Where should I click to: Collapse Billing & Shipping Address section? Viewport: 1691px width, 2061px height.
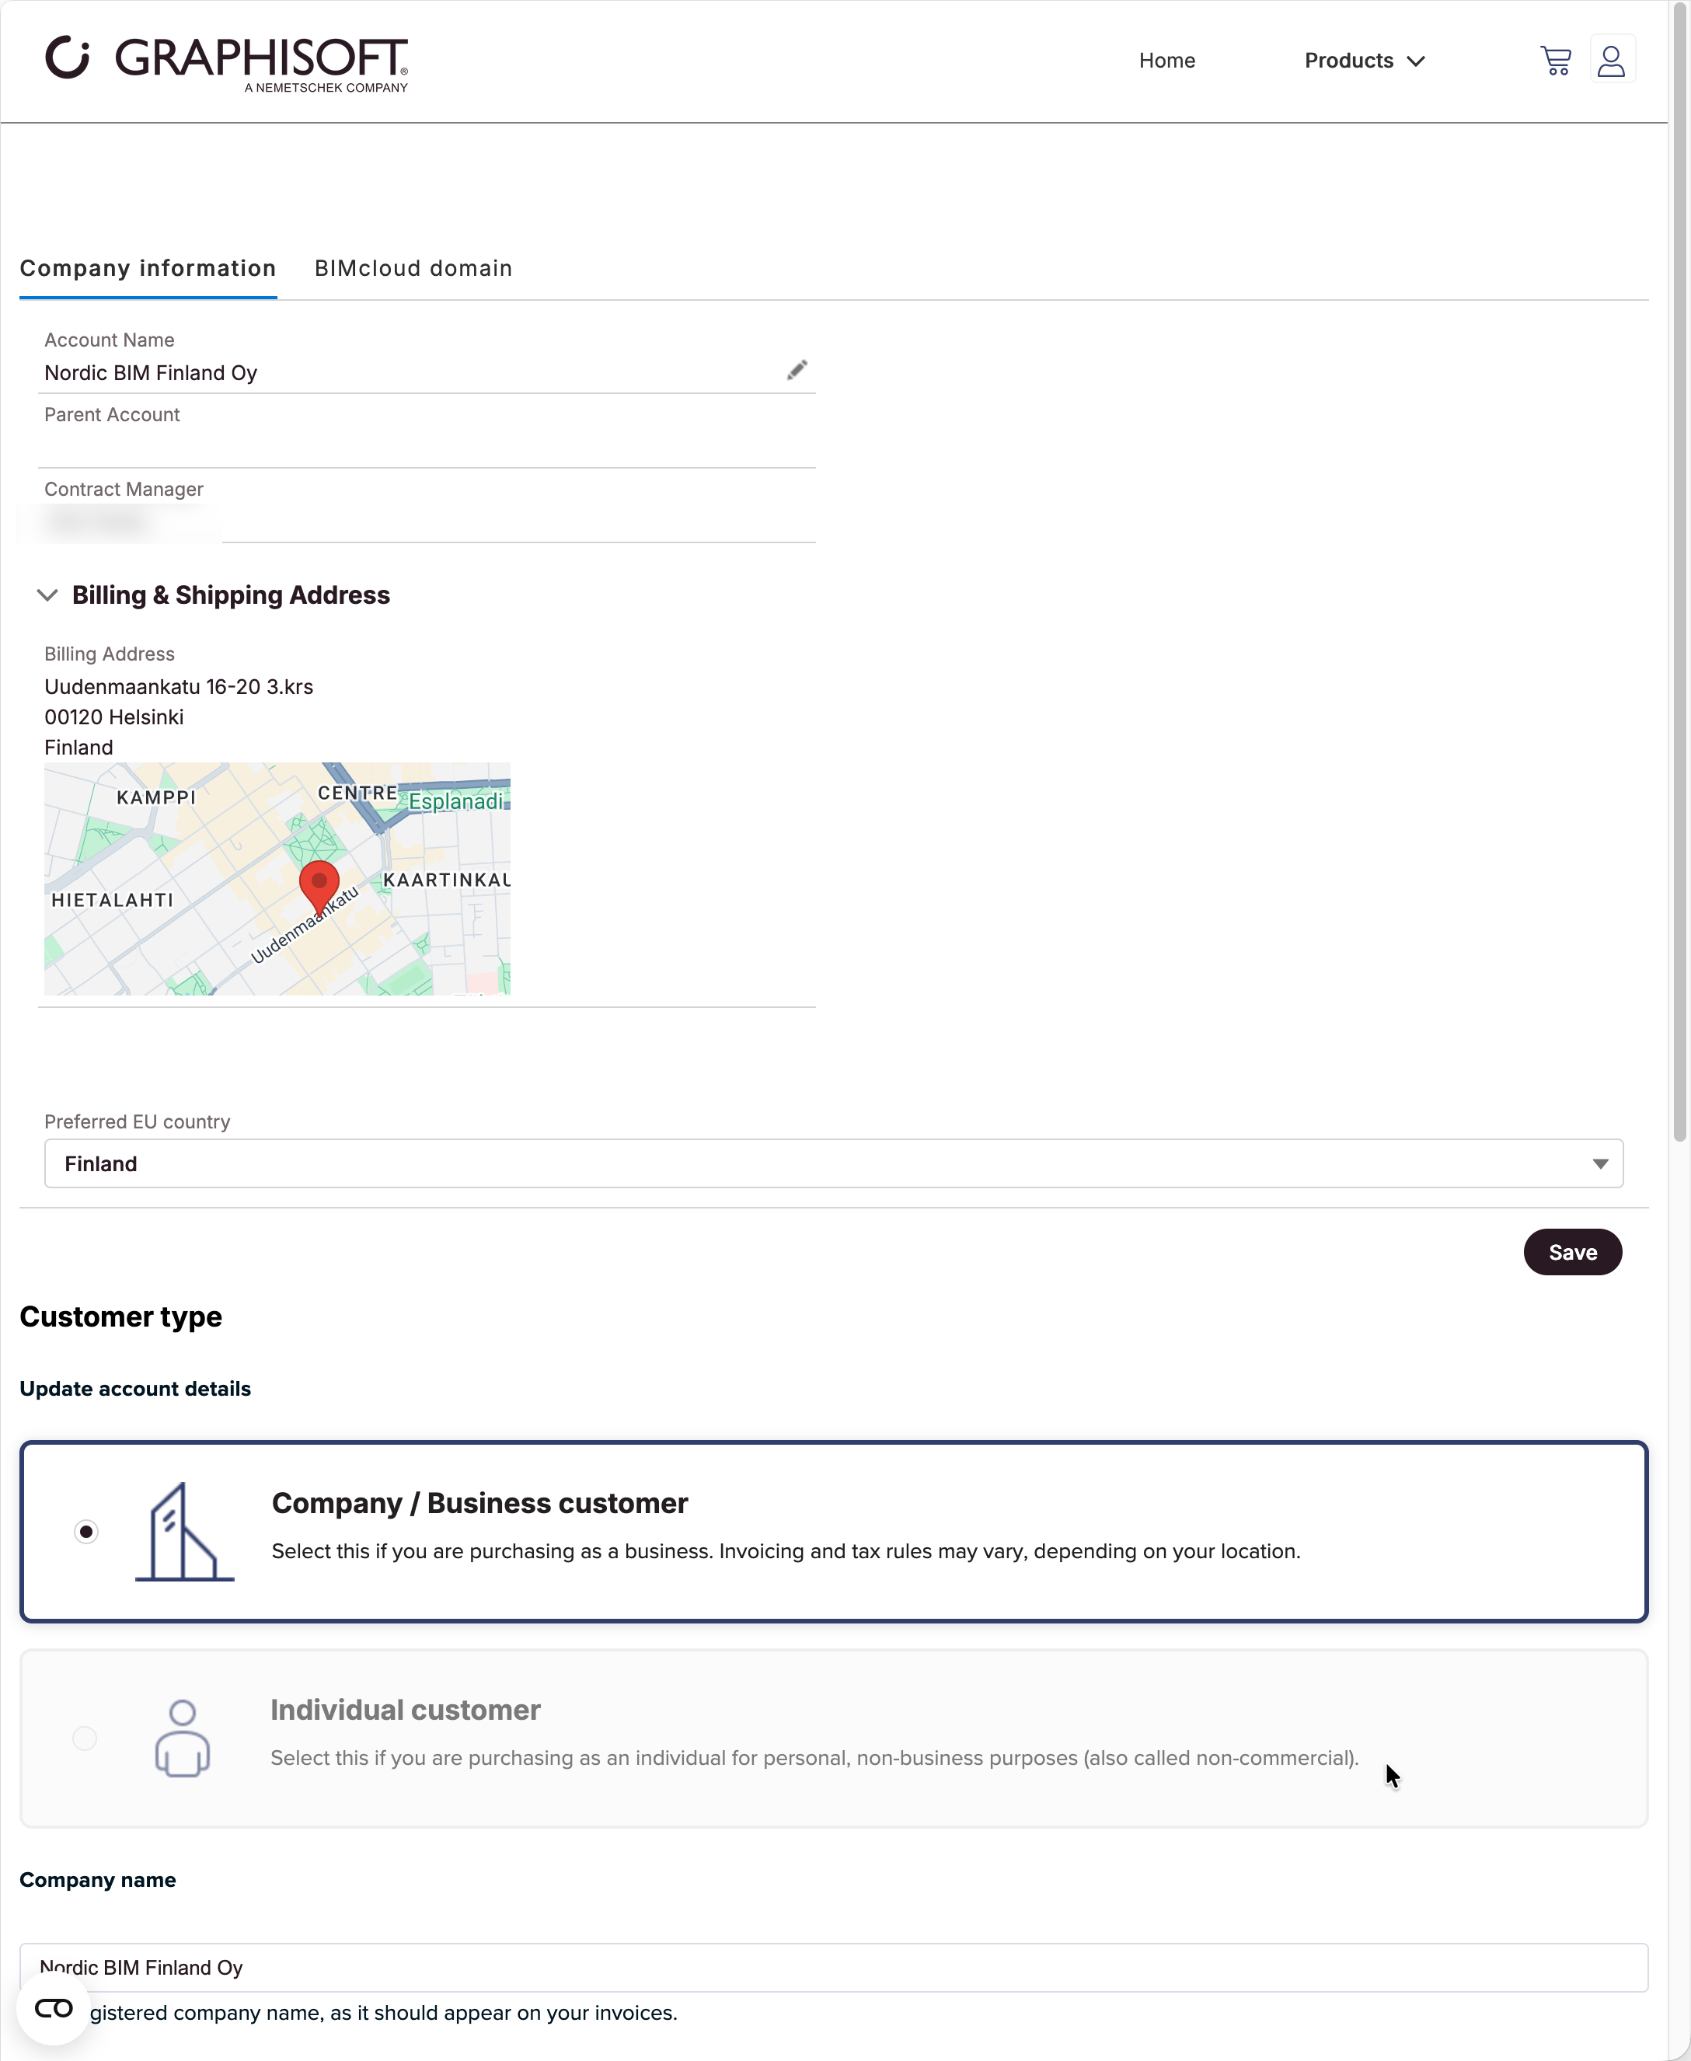47,595
